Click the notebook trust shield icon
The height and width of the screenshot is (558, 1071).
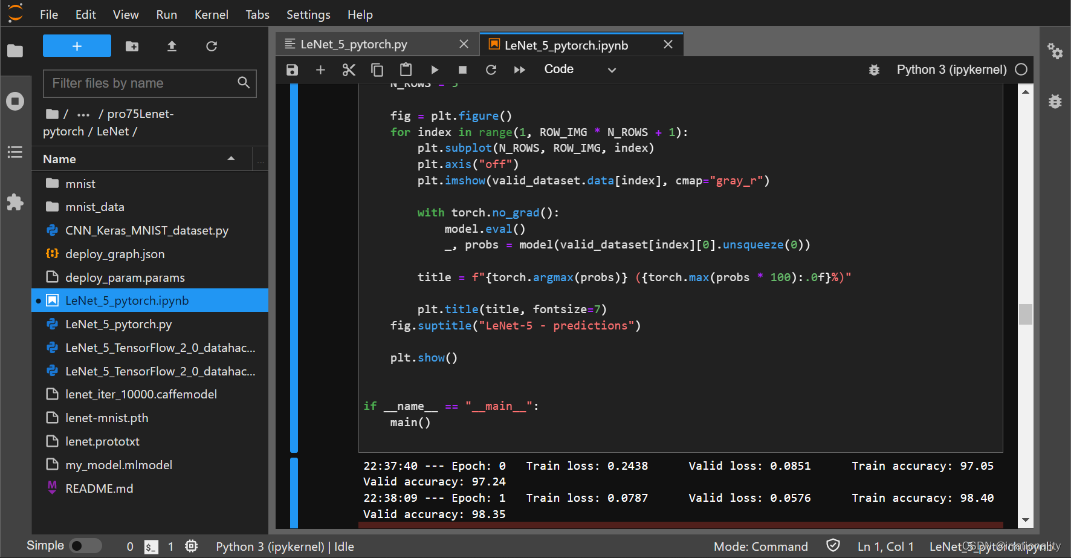coord(833,545)
